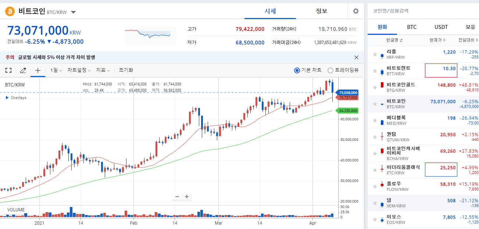The width and height of the screenshot is (479, 229).
Task: Click the Bitcoin logo icon
Action: (10, 11)
